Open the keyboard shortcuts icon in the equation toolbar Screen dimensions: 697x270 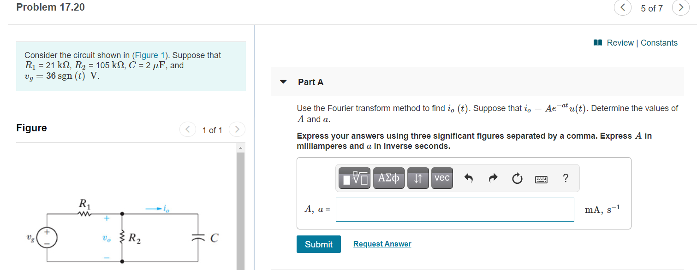[x=541, y=179]
